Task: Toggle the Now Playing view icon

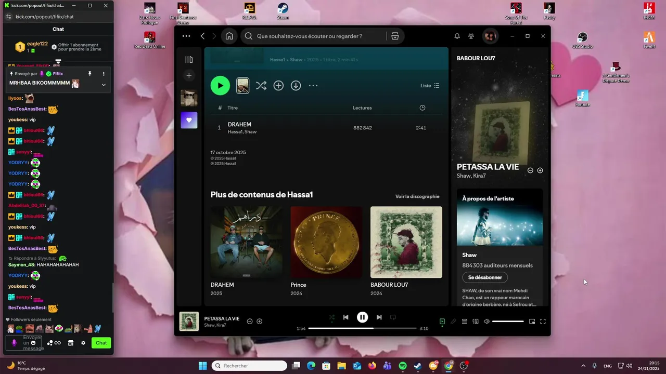Action: click(442, 322)
